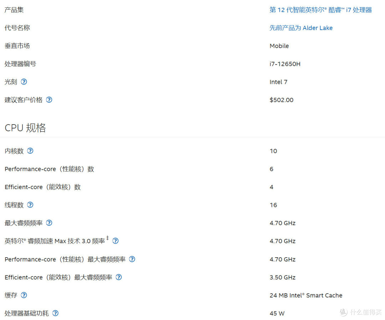The width and height of the screenshot is (385, 320).
Task: Click the help icon next to 线程数
Action: 30,205
